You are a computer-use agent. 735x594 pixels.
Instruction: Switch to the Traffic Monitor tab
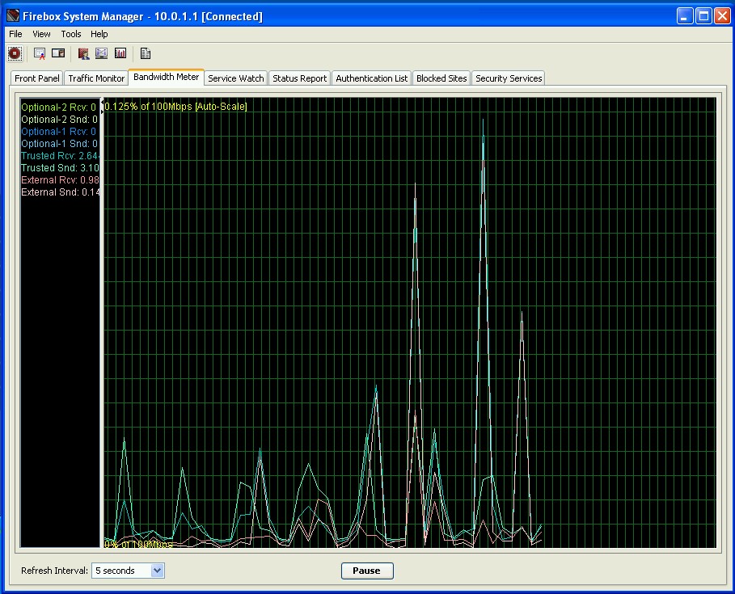pyautogui.click(x=96, y=78)
